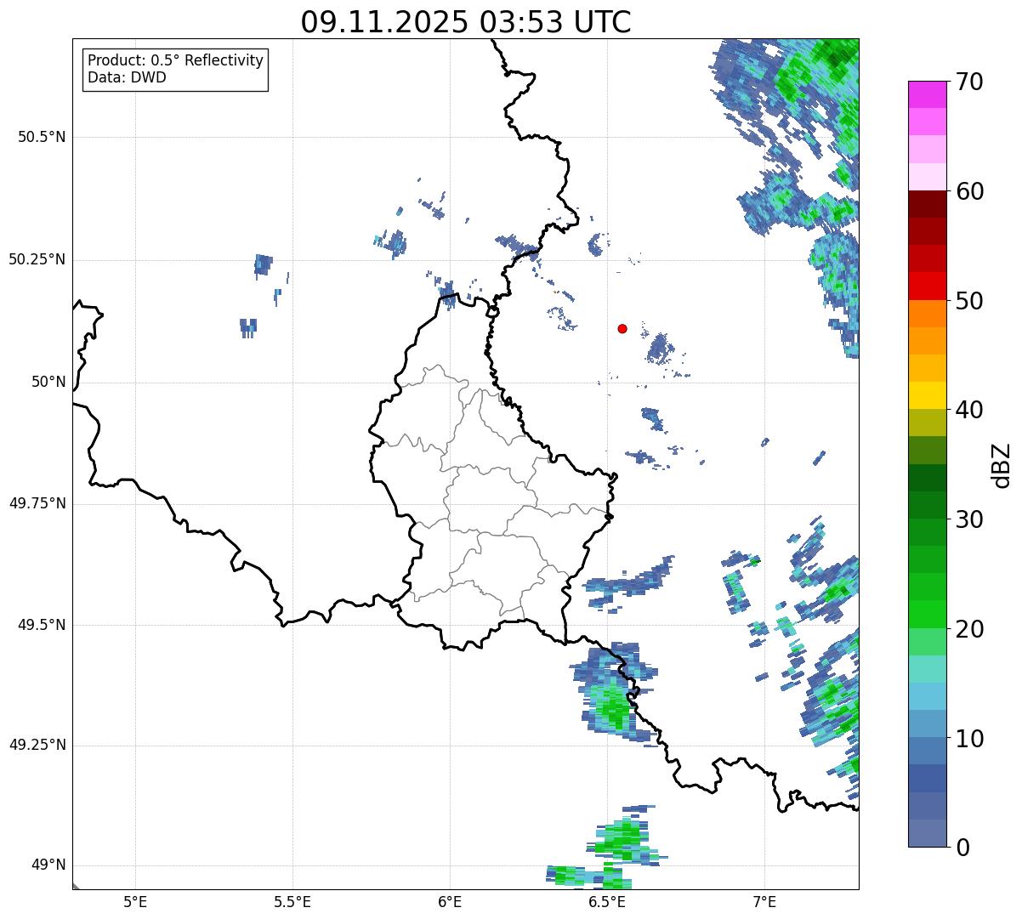Click the 40 label on the colorbar
Viewport: 1022px width, 919px height.
click(969, 410)
